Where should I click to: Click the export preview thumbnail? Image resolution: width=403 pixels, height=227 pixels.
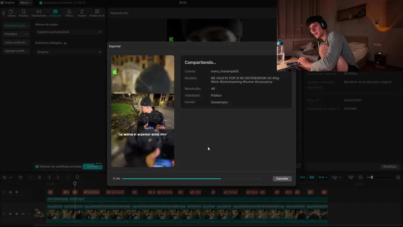point(143,111)
